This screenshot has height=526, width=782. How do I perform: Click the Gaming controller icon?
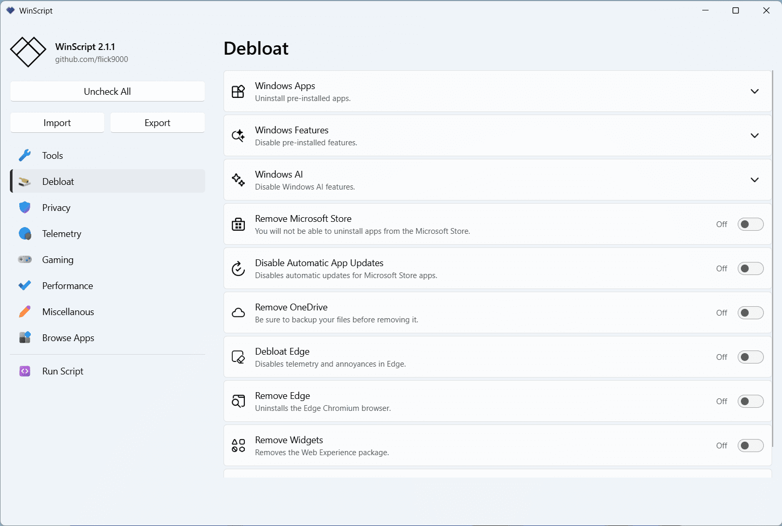pyautogui.click(x=24, y=259)
